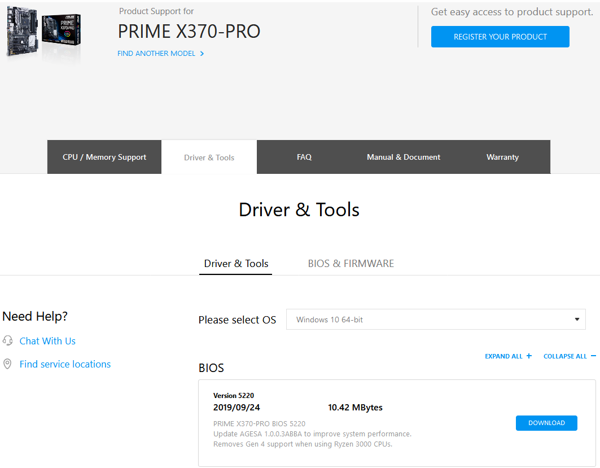Open the Chat With Us link
This screenshot has height=468, width=600.
click(x=47, y=341)
